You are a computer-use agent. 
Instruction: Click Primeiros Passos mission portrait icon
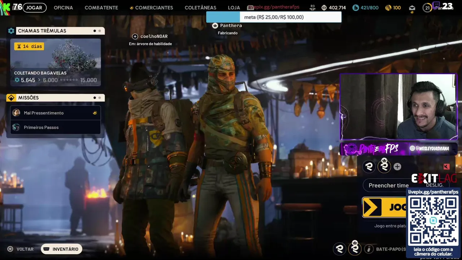16,127
